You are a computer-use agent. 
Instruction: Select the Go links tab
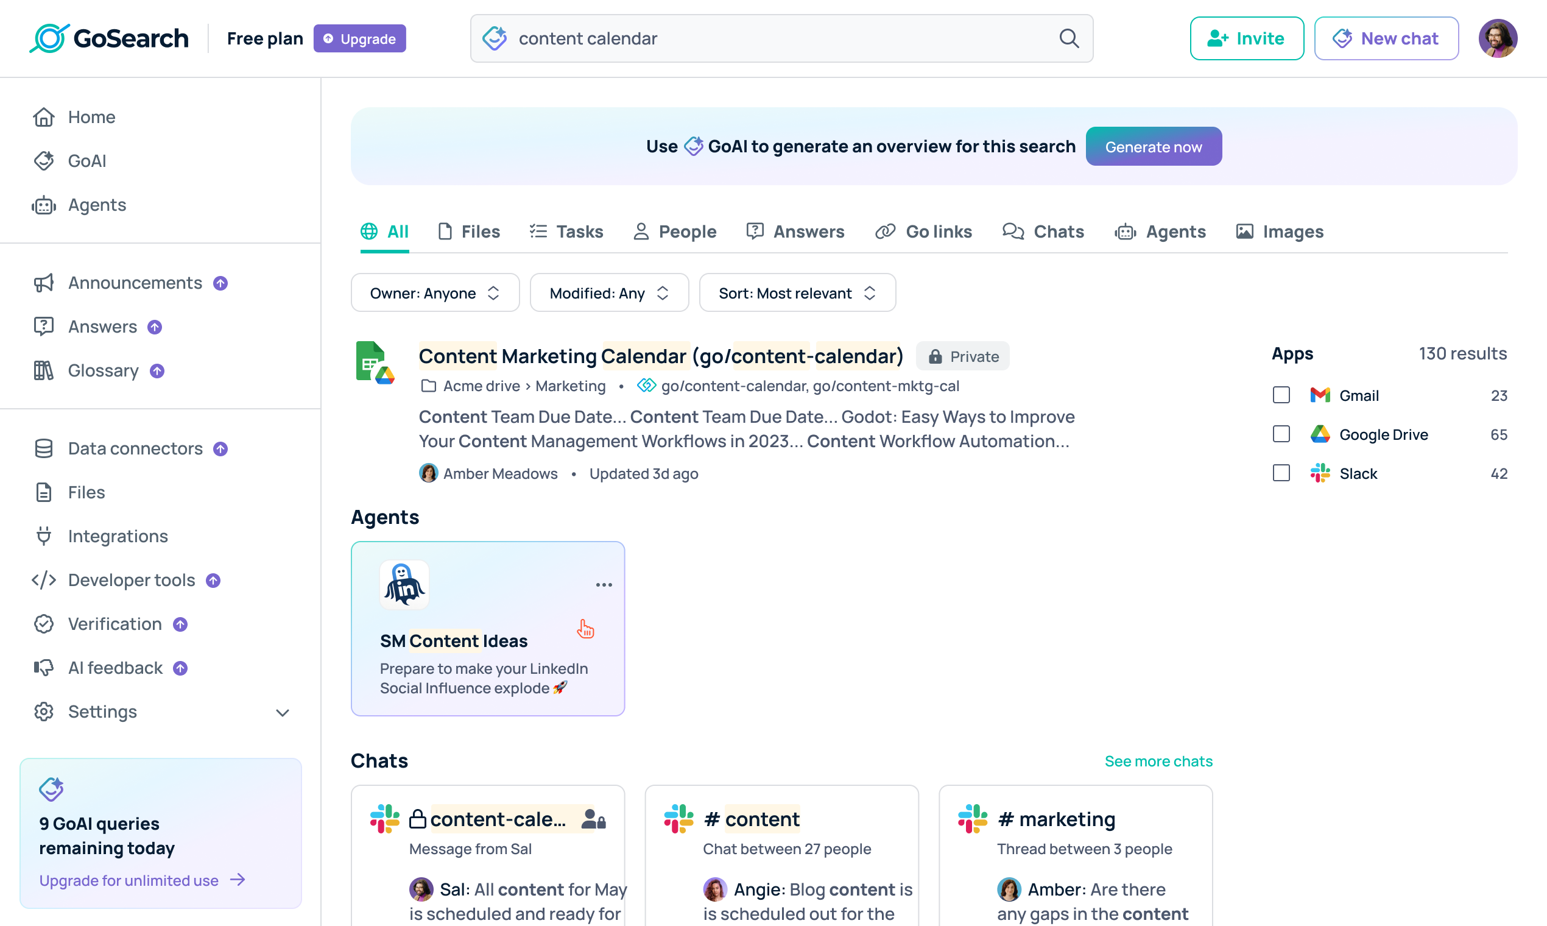click(924, 232)
